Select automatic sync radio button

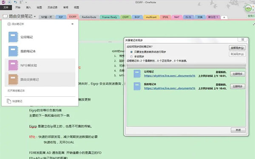(x=131, y=52)
